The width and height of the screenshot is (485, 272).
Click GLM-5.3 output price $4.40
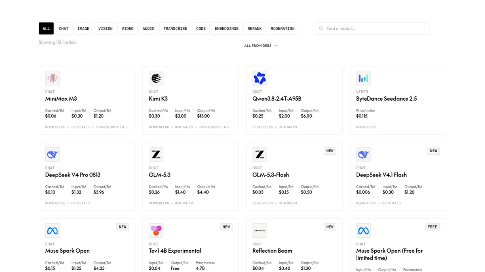[203, 192]
